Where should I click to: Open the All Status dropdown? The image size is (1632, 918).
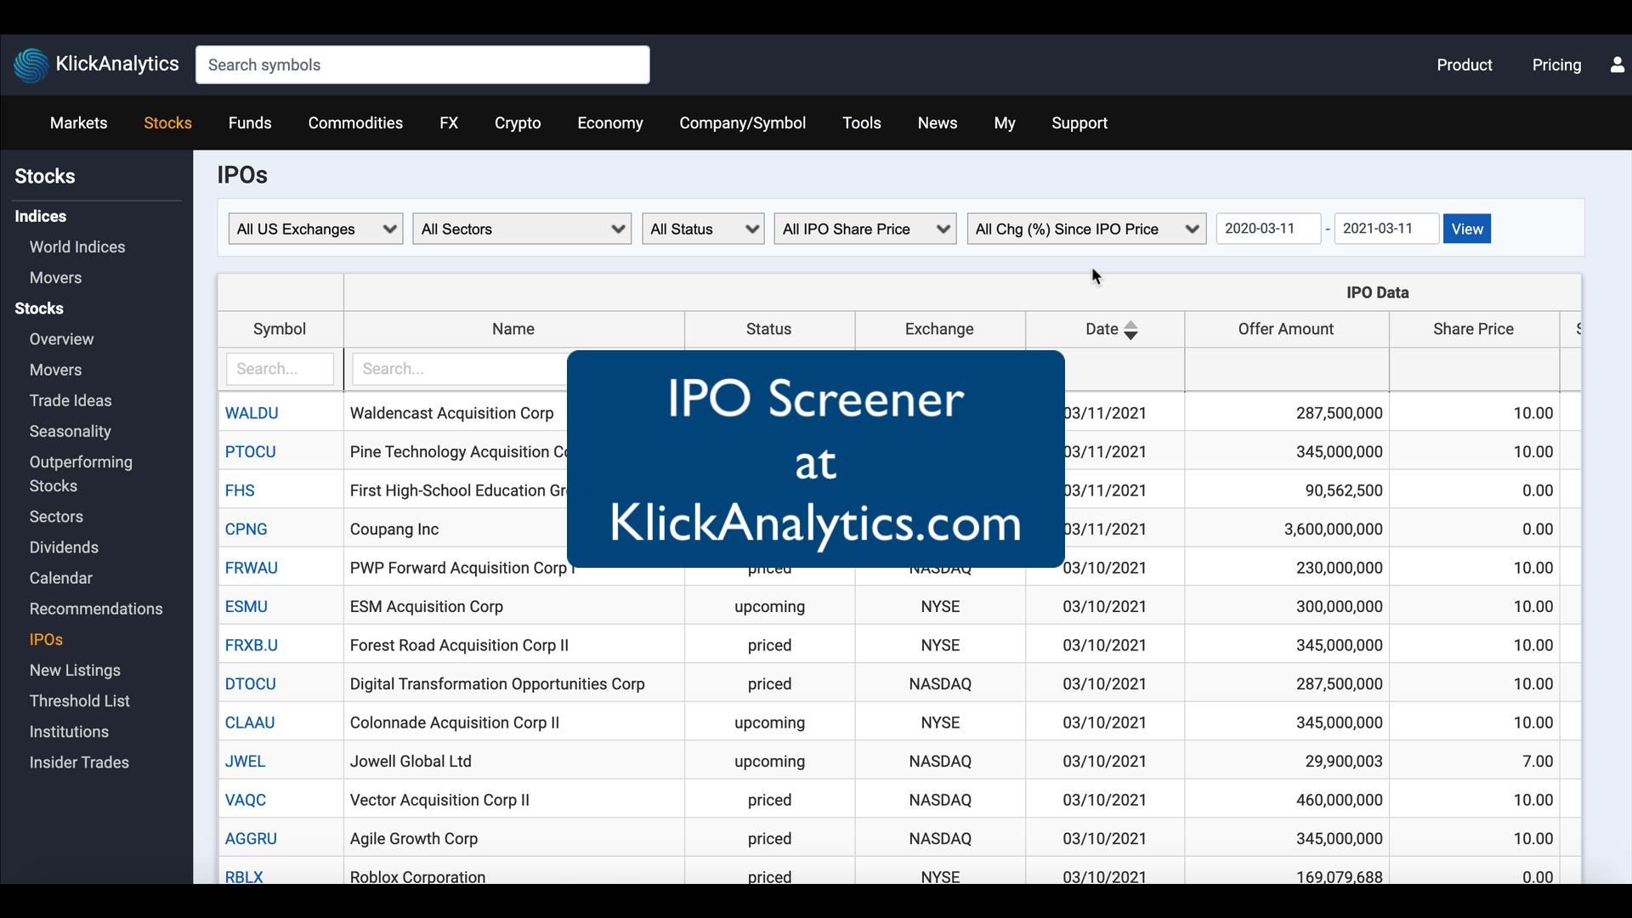[703, 229]
